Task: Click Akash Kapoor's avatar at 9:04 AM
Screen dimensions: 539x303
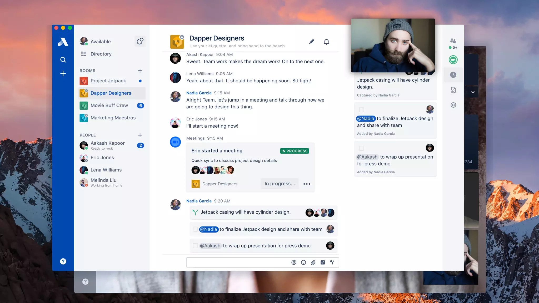Action: coord(175,58)
